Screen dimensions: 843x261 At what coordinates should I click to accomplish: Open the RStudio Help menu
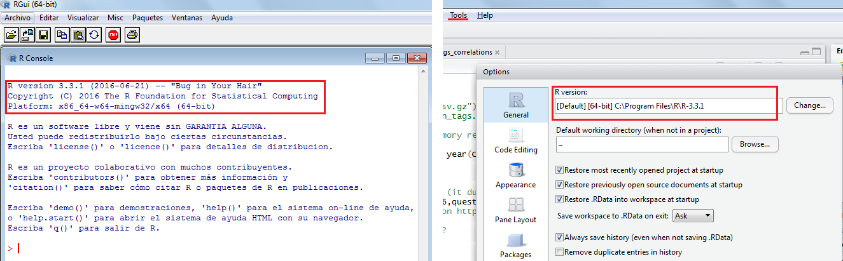(x=485, y=15)
